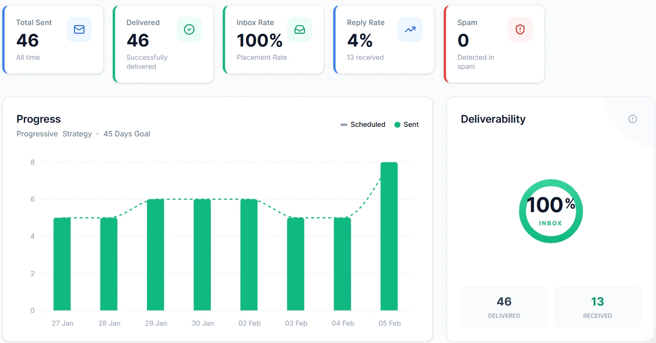Open the 46 Delivered stat box

pos(504,307)
